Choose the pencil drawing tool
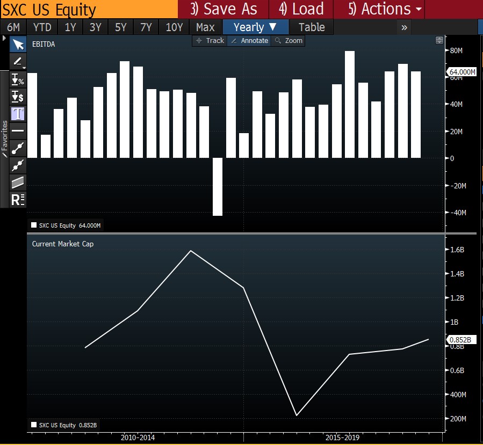The image size is (483, 445). pos(18,61)
